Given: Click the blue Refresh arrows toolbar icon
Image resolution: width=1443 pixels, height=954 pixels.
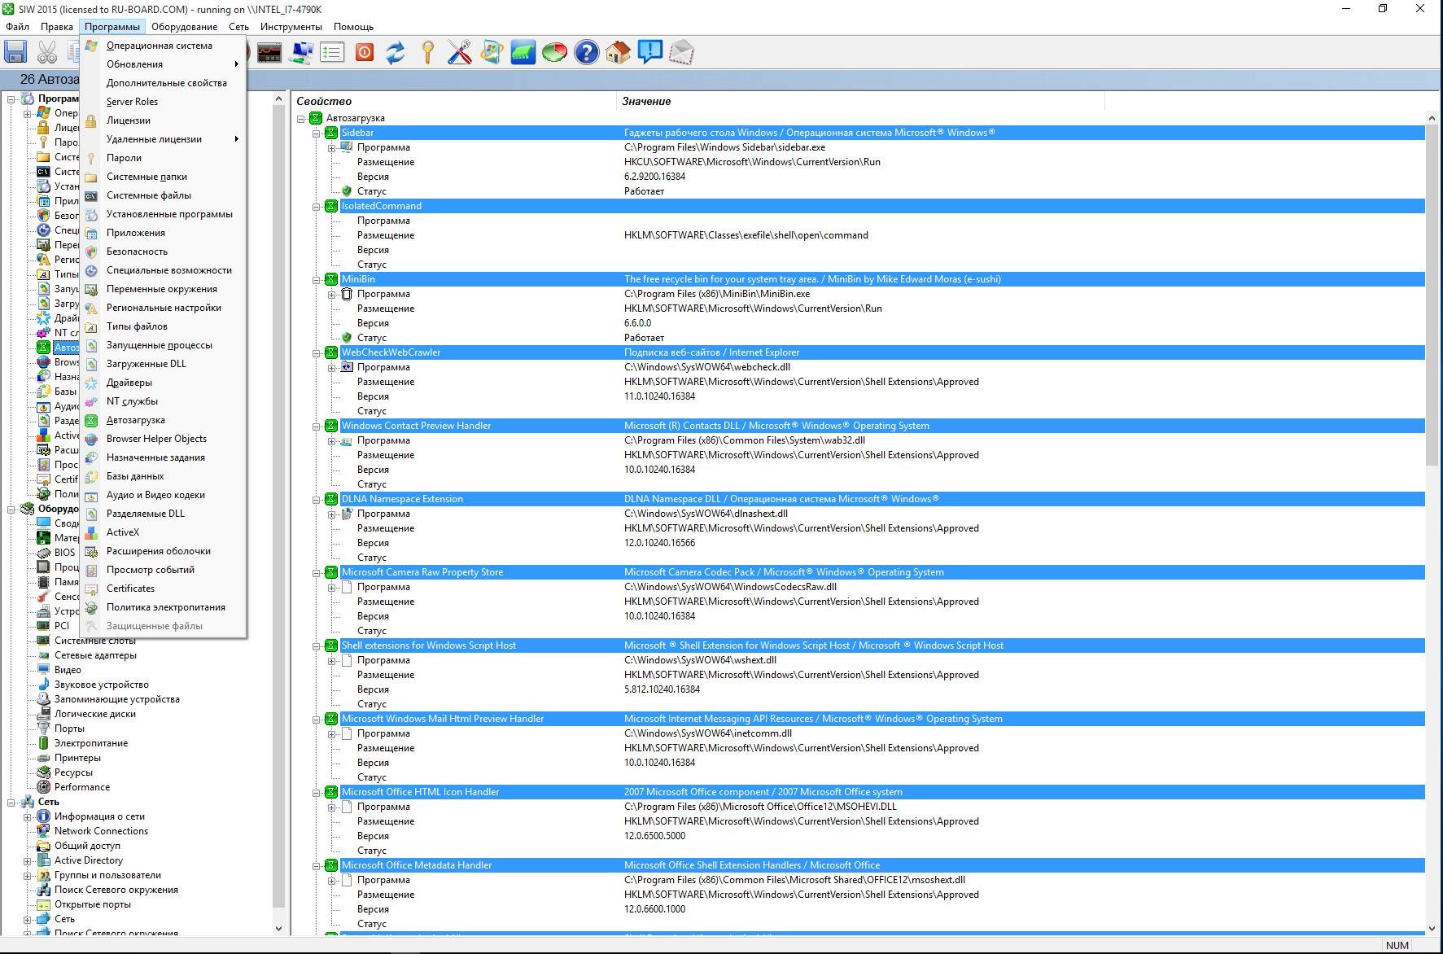Looking at the screenshot, I should tap(396, 53).
